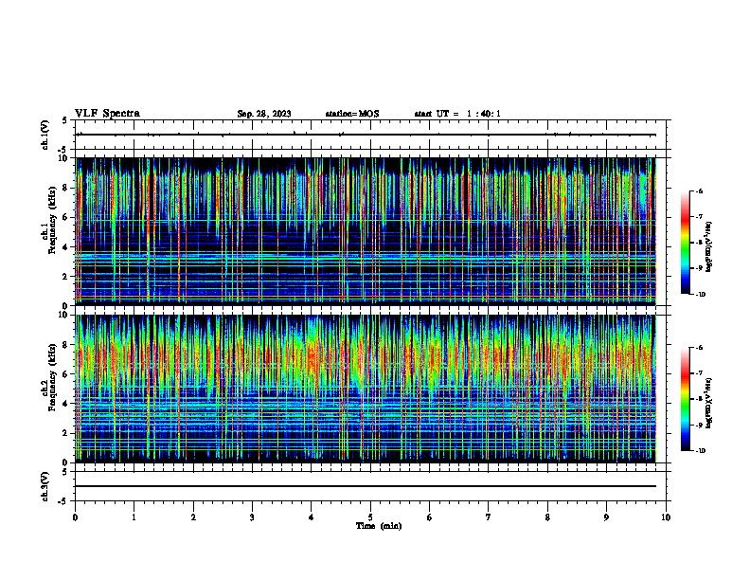Click the "-6" label on the ch.2 colorbar

[x=699, y=348]
